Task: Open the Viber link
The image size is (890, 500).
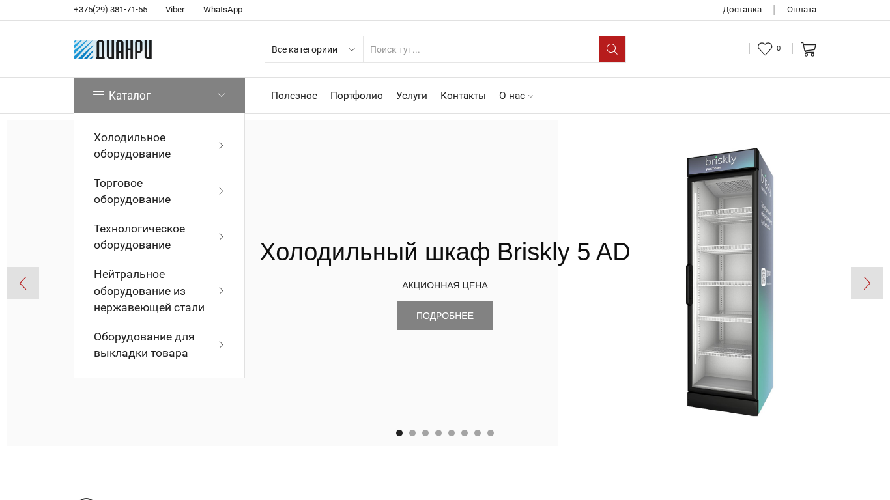Action: pos(175,10)
